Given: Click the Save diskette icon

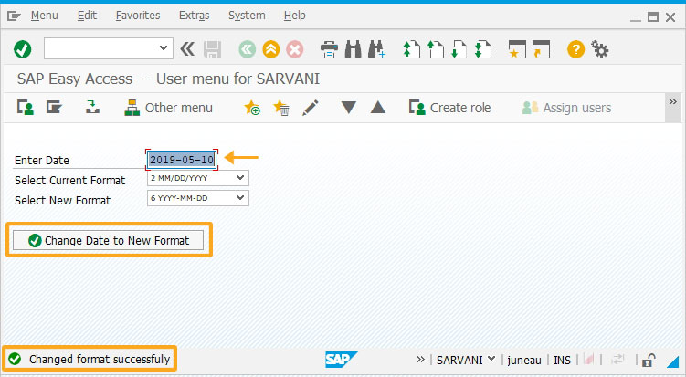Looking at the screenshot, I should pos(213,49).
